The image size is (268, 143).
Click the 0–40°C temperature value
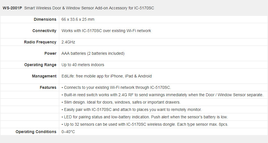[x=68, y=132]
